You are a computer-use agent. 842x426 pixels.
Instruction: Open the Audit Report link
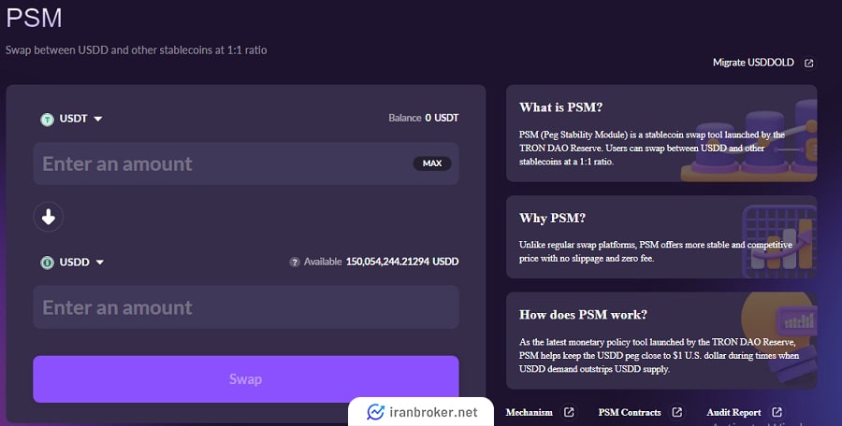pyautogui.click(x=733, y=412)
